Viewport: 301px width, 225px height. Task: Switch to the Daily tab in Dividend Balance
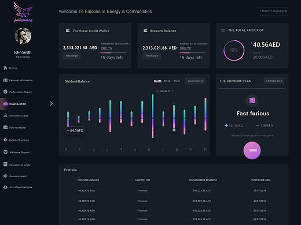click(x=177, y=81)
